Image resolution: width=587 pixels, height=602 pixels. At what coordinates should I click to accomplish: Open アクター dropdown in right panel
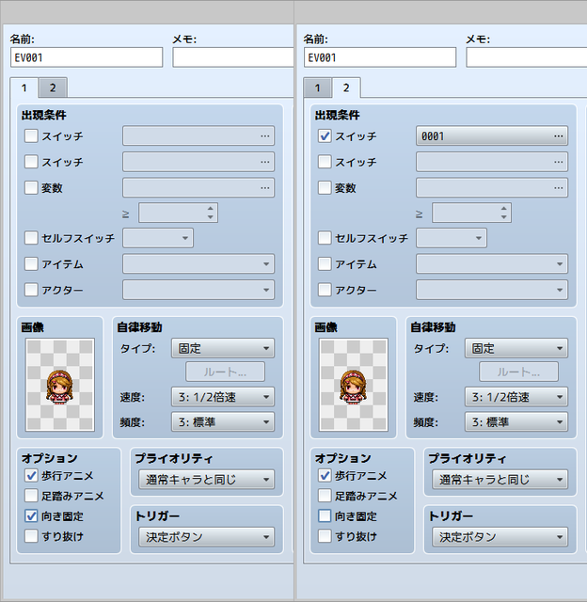coord(492,290)
